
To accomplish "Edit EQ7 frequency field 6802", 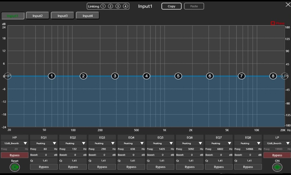I will click(220, 149).
